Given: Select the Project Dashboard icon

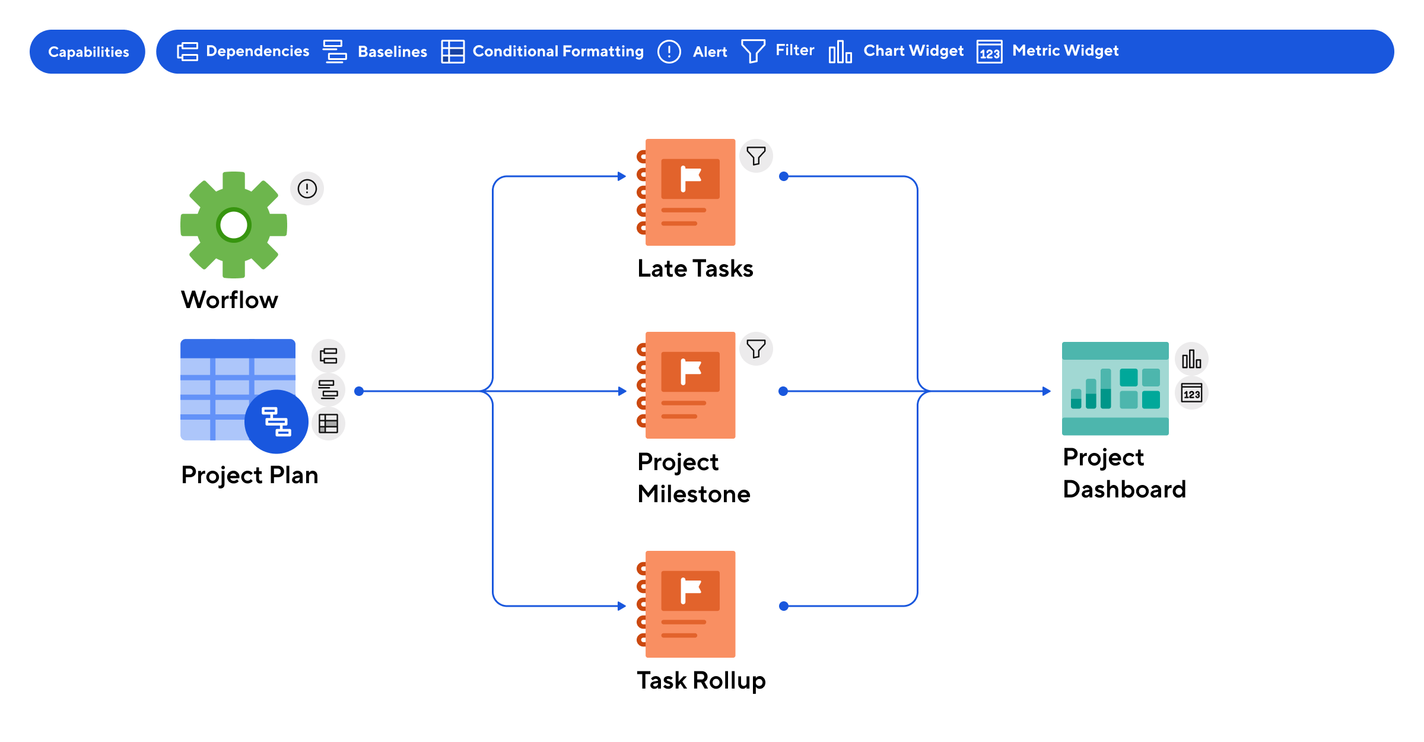Looking at the screenshot, I should 1115,388.
